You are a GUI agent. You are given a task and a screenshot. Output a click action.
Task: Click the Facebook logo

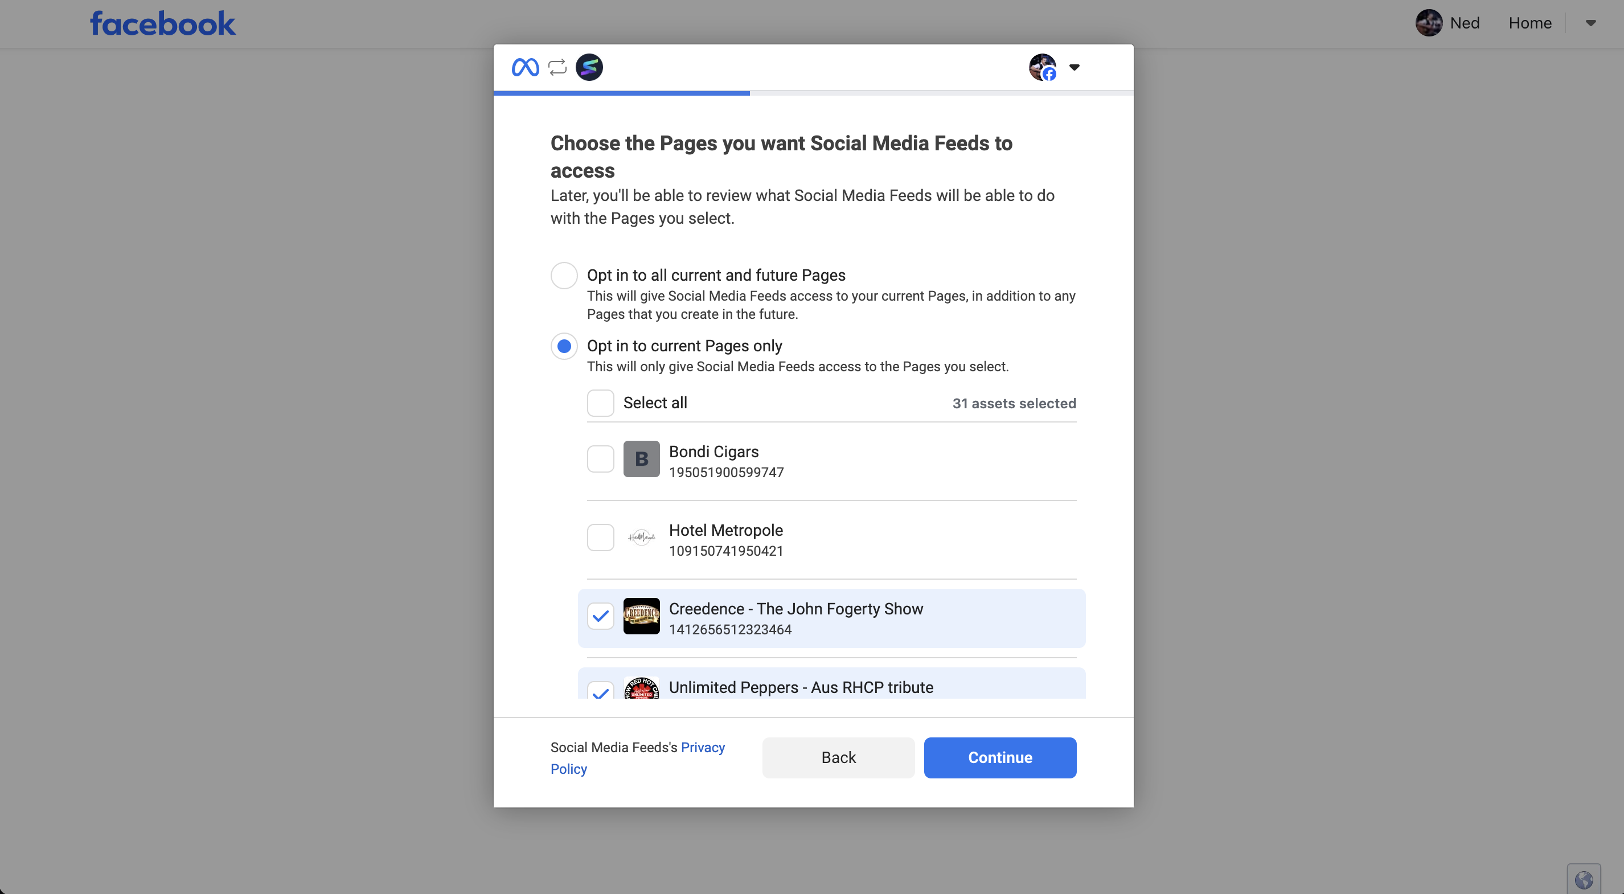[163, 24]
